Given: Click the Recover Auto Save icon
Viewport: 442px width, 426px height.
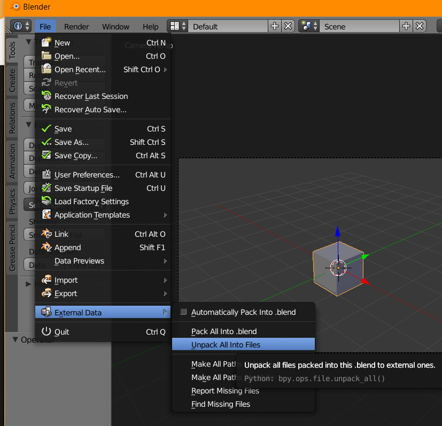Looking at the screenshot, I should click(x=46, y=109).
